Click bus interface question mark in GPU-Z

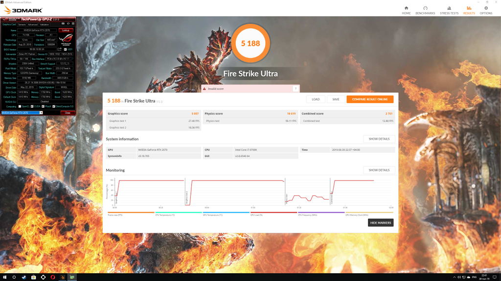(72, 59)
